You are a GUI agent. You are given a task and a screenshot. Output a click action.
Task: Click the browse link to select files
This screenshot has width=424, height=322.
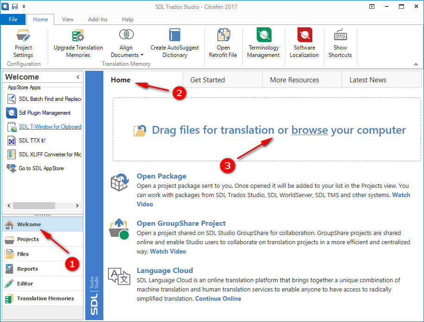310,130
